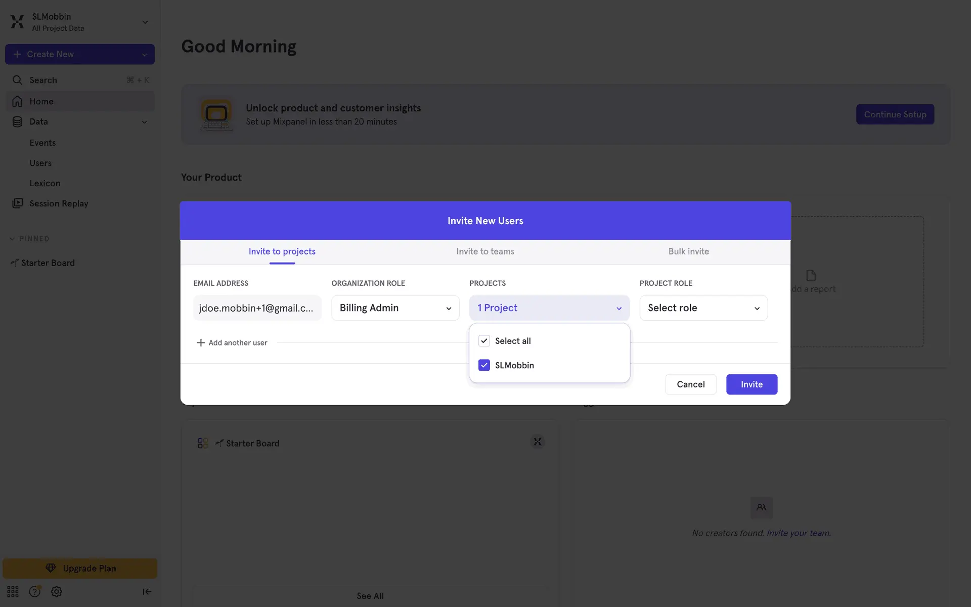
Task: Switch to Invite to teams tab
Action: coord(485,251)
